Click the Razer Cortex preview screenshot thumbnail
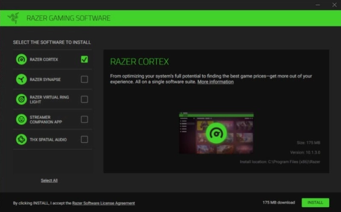 tap(216, 133)
